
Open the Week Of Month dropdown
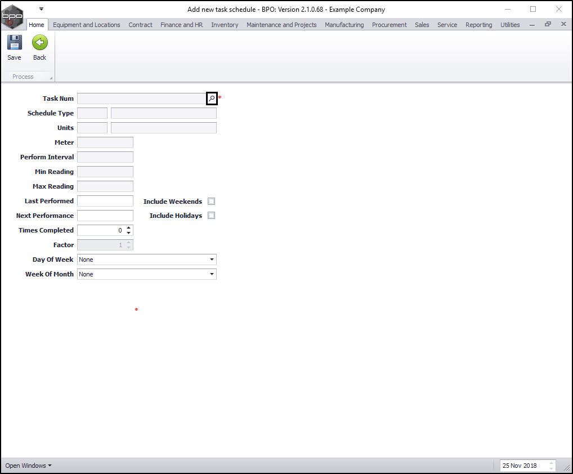pos(212,274)
